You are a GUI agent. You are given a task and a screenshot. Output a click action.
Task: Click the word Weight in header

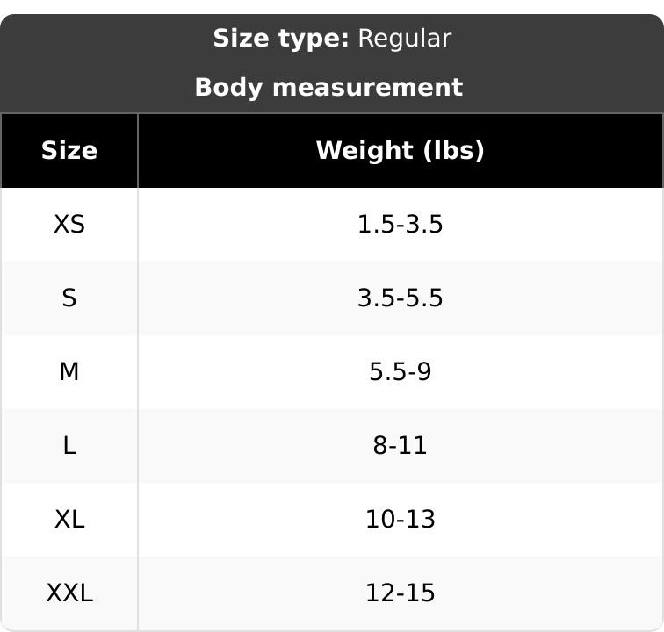pyautogui.click(x=364, y=151)
